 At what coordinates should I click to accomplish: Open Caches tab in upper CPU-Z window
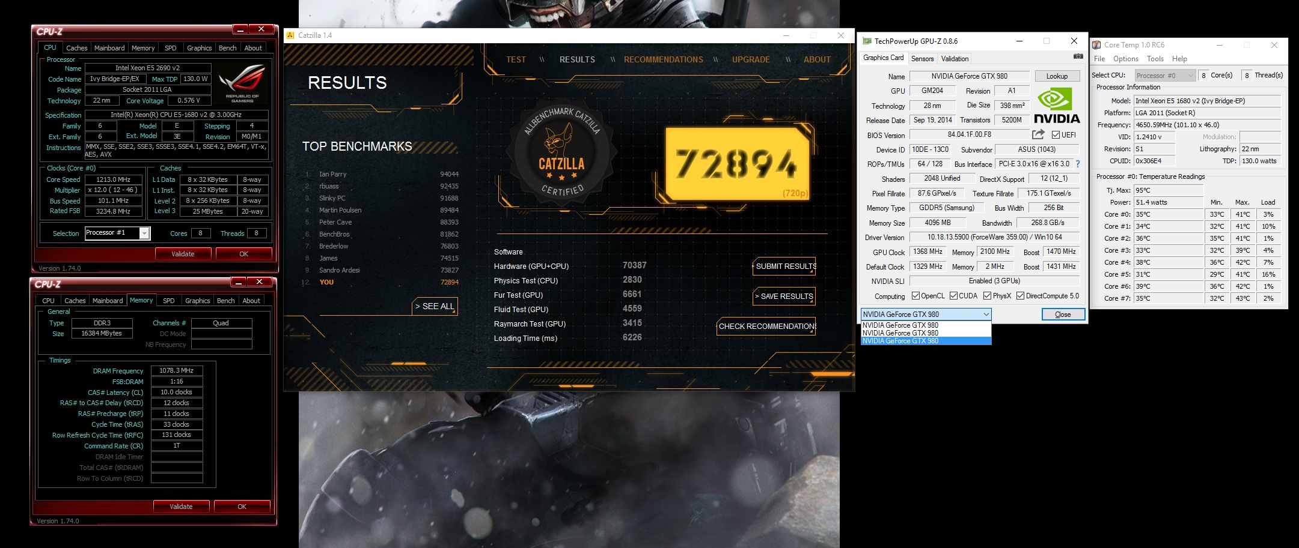[76, 48]
